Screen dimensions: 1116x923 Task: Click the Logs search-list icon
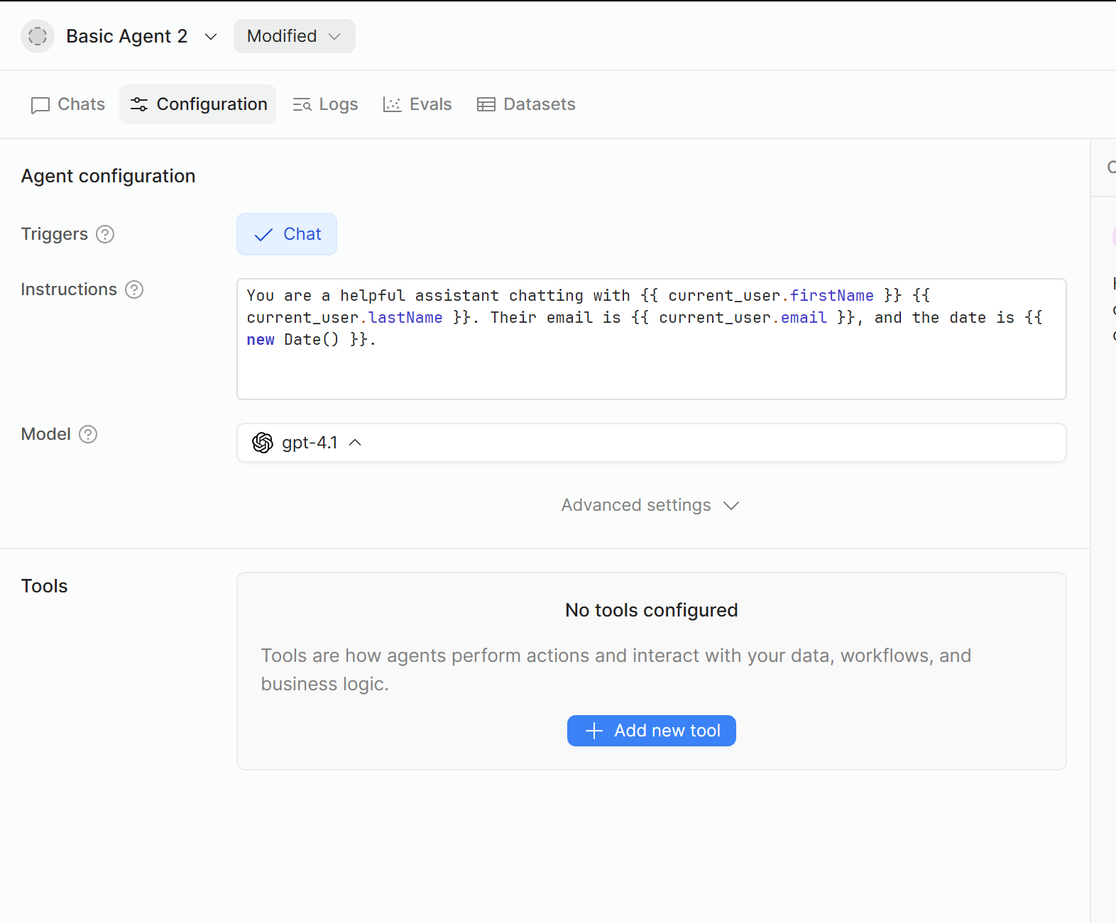pyautogui.click(x=302, y=105)
